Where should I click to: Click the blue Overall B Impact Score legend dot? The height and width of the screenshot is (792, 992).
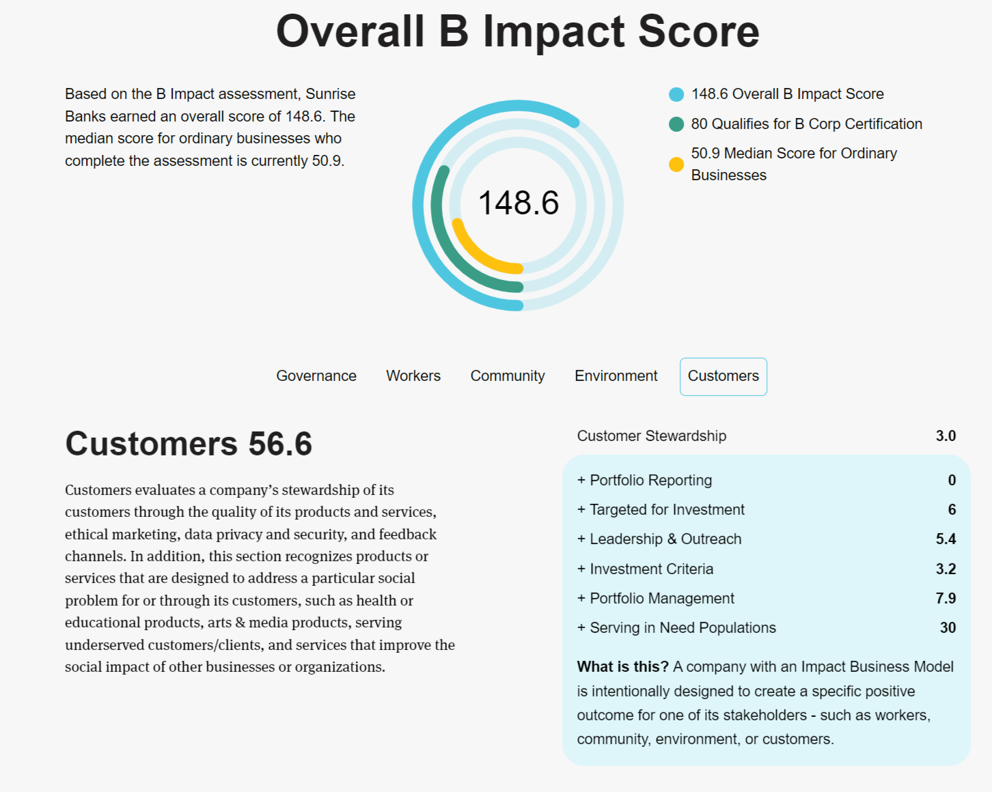pos(676,94)
